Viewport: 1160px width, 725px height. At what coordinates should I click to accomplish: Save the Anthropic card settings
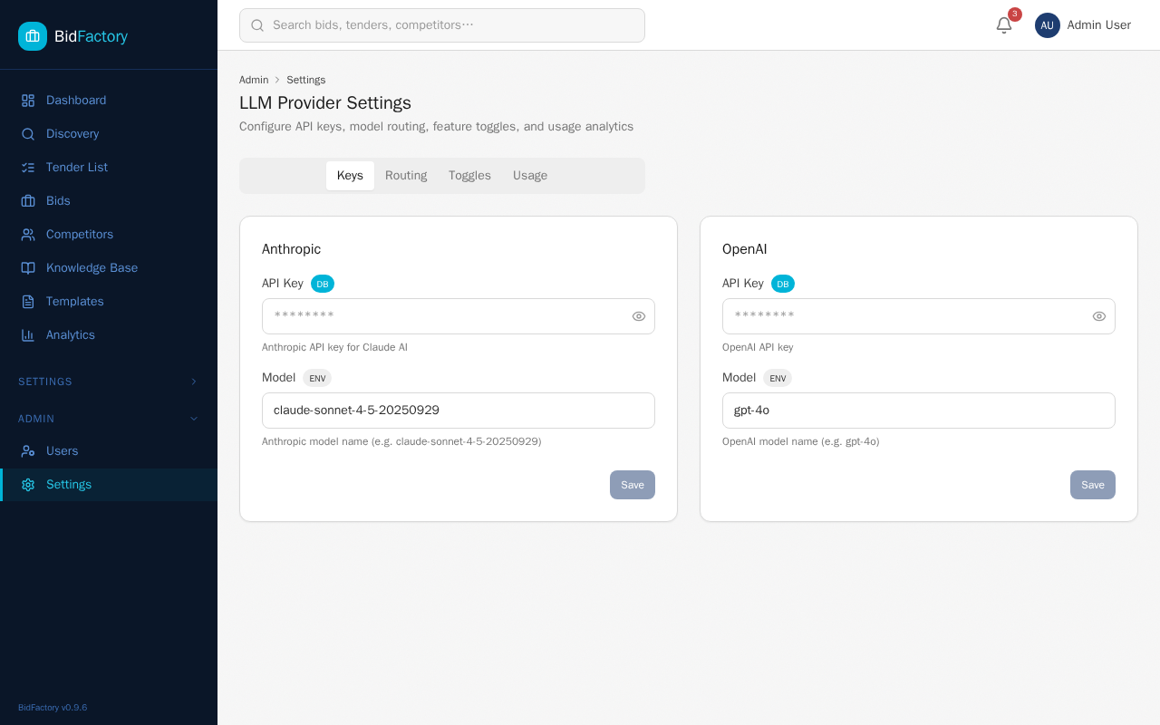[633, 485]
